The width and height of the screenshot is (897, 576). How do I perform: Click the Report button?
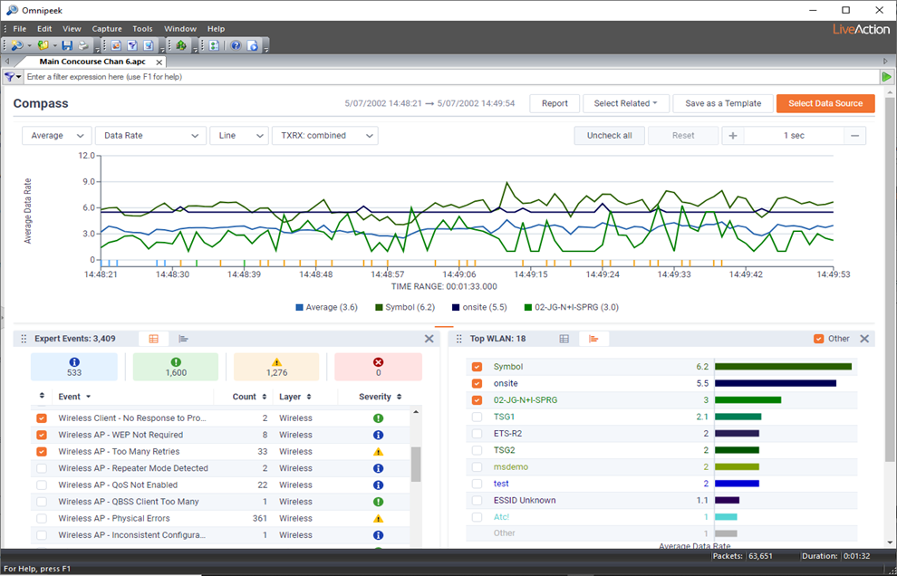(x=555, y=103)
